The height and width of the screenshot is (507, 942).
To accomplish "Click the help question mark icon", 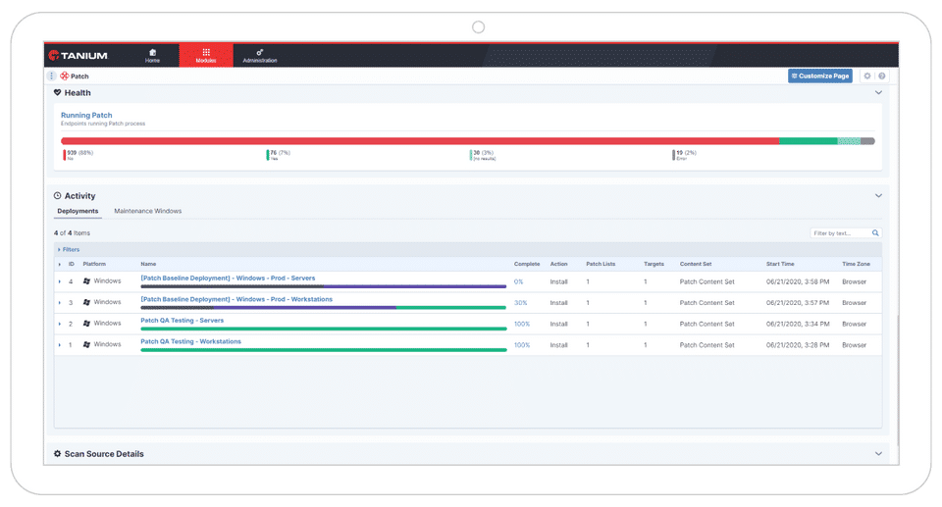I will point(882,76).
